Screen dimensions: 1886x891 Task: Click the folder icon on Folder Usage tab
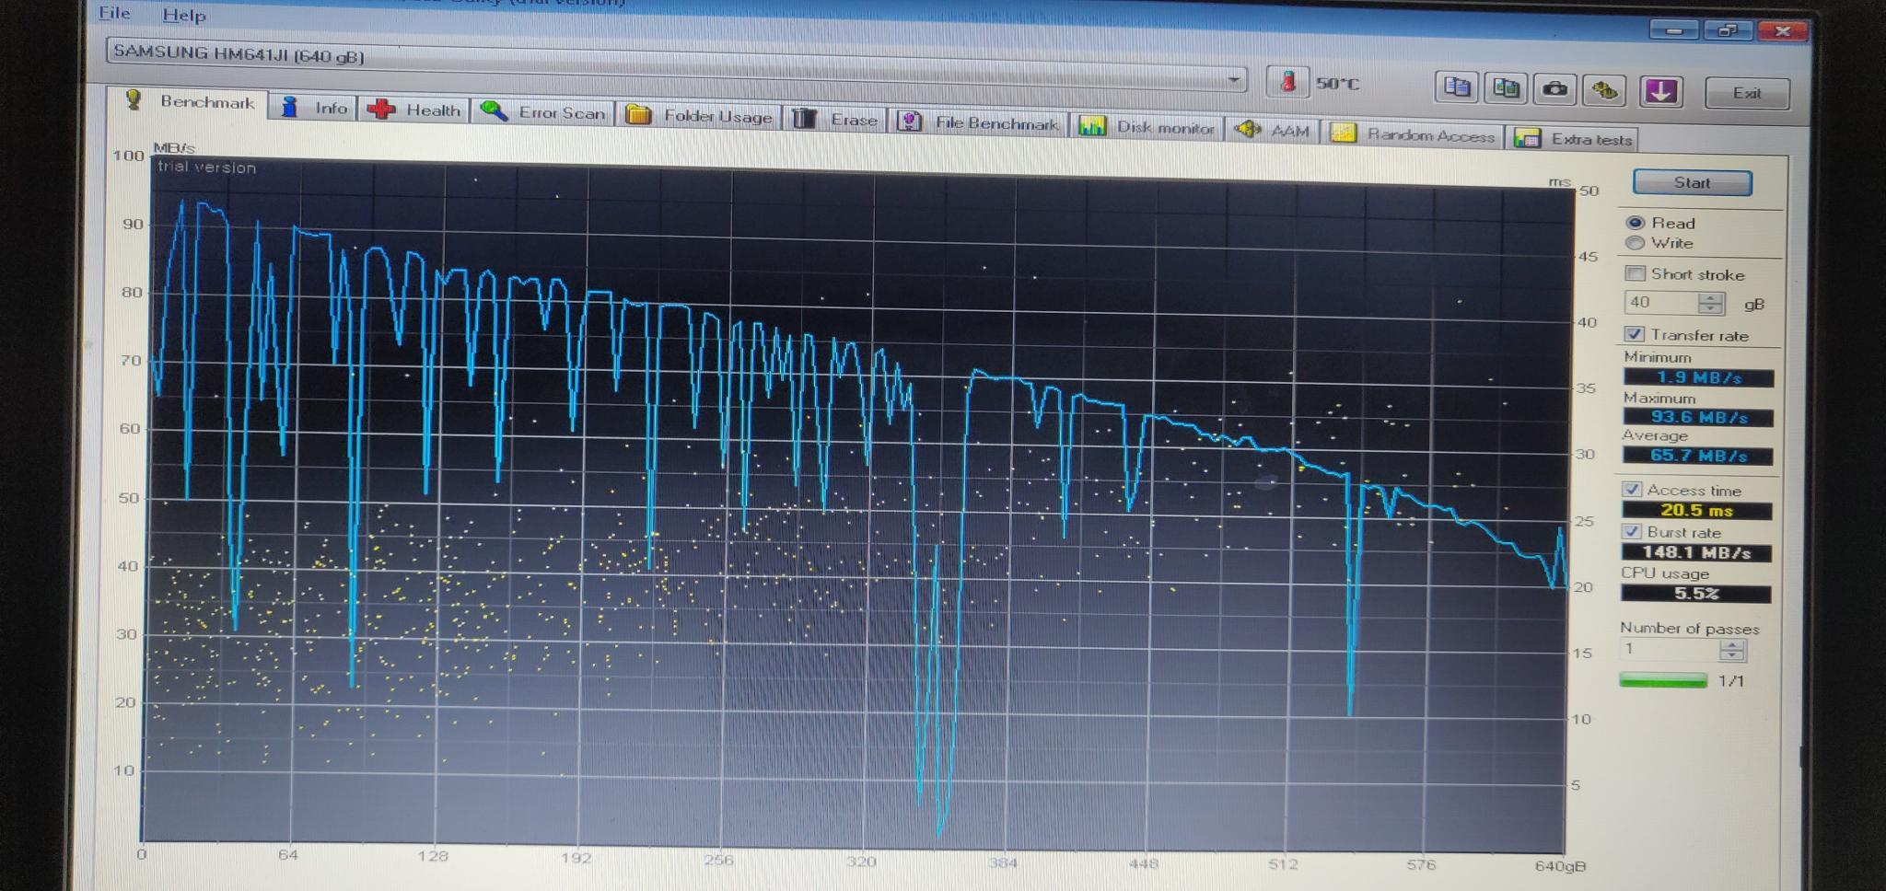point(638,115)
